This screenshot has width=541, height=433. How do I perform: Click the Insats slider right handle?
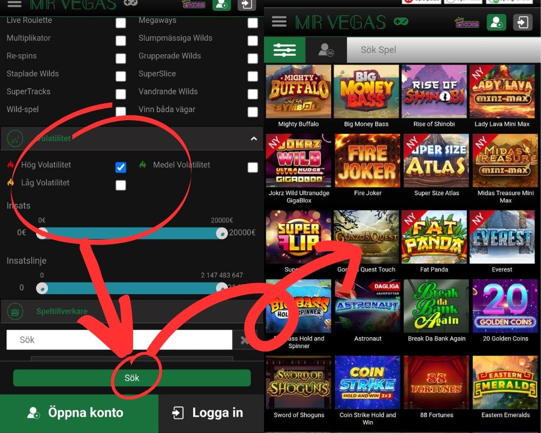pos(221,233)
